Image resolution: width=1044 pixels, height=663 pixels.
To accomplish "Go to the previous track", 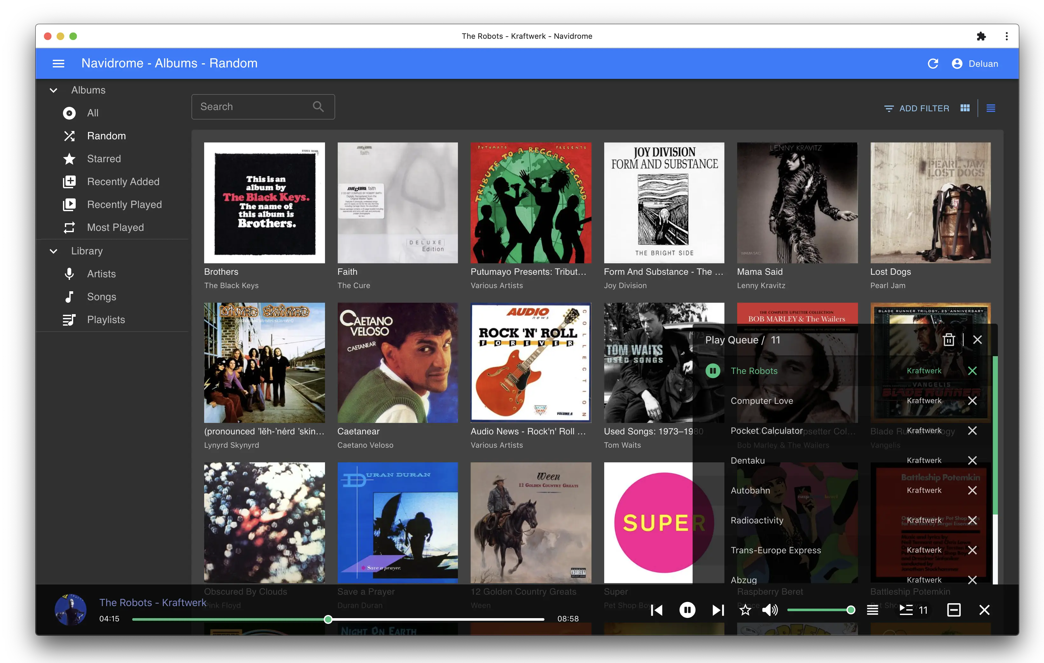I will point(657,610).
